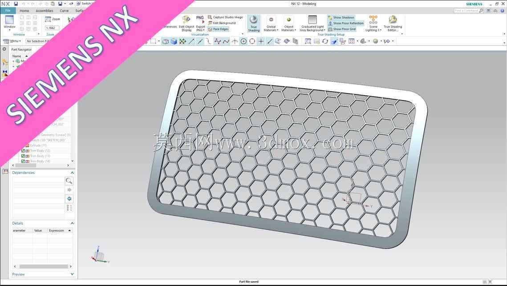Viewport: 507px width, 286px height.
Task: Click the plain circle snap icon
Action: pos(252,41)
